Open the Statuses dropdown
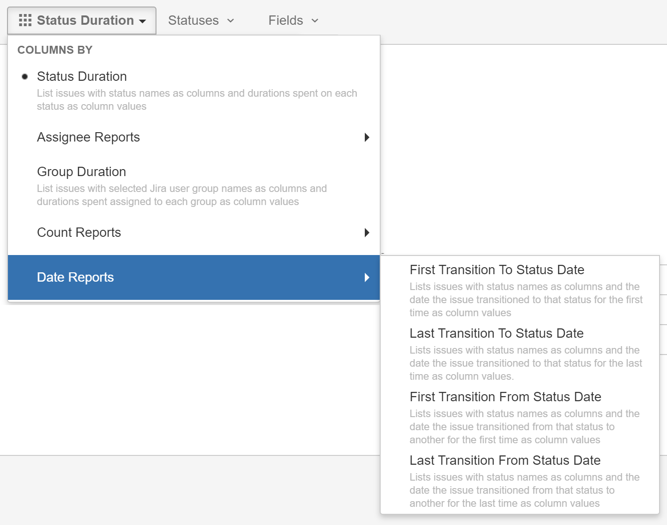This screenshot has width=667, height=525. coord(201,21)
